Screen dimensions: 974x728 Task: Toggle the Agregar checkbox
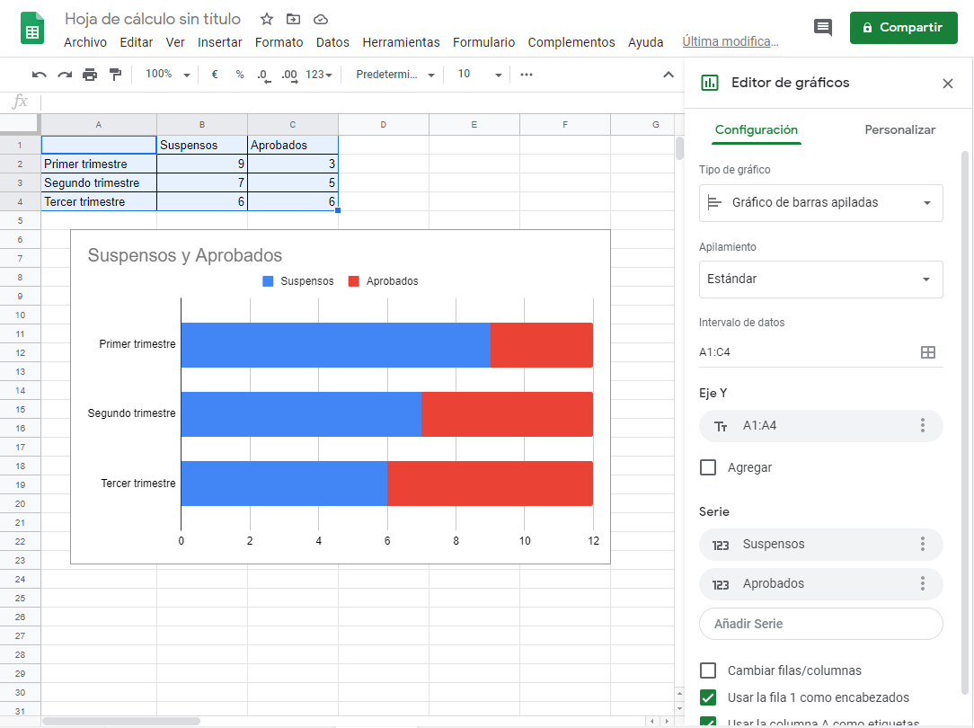pyautogui.click(x=708, y=467)
